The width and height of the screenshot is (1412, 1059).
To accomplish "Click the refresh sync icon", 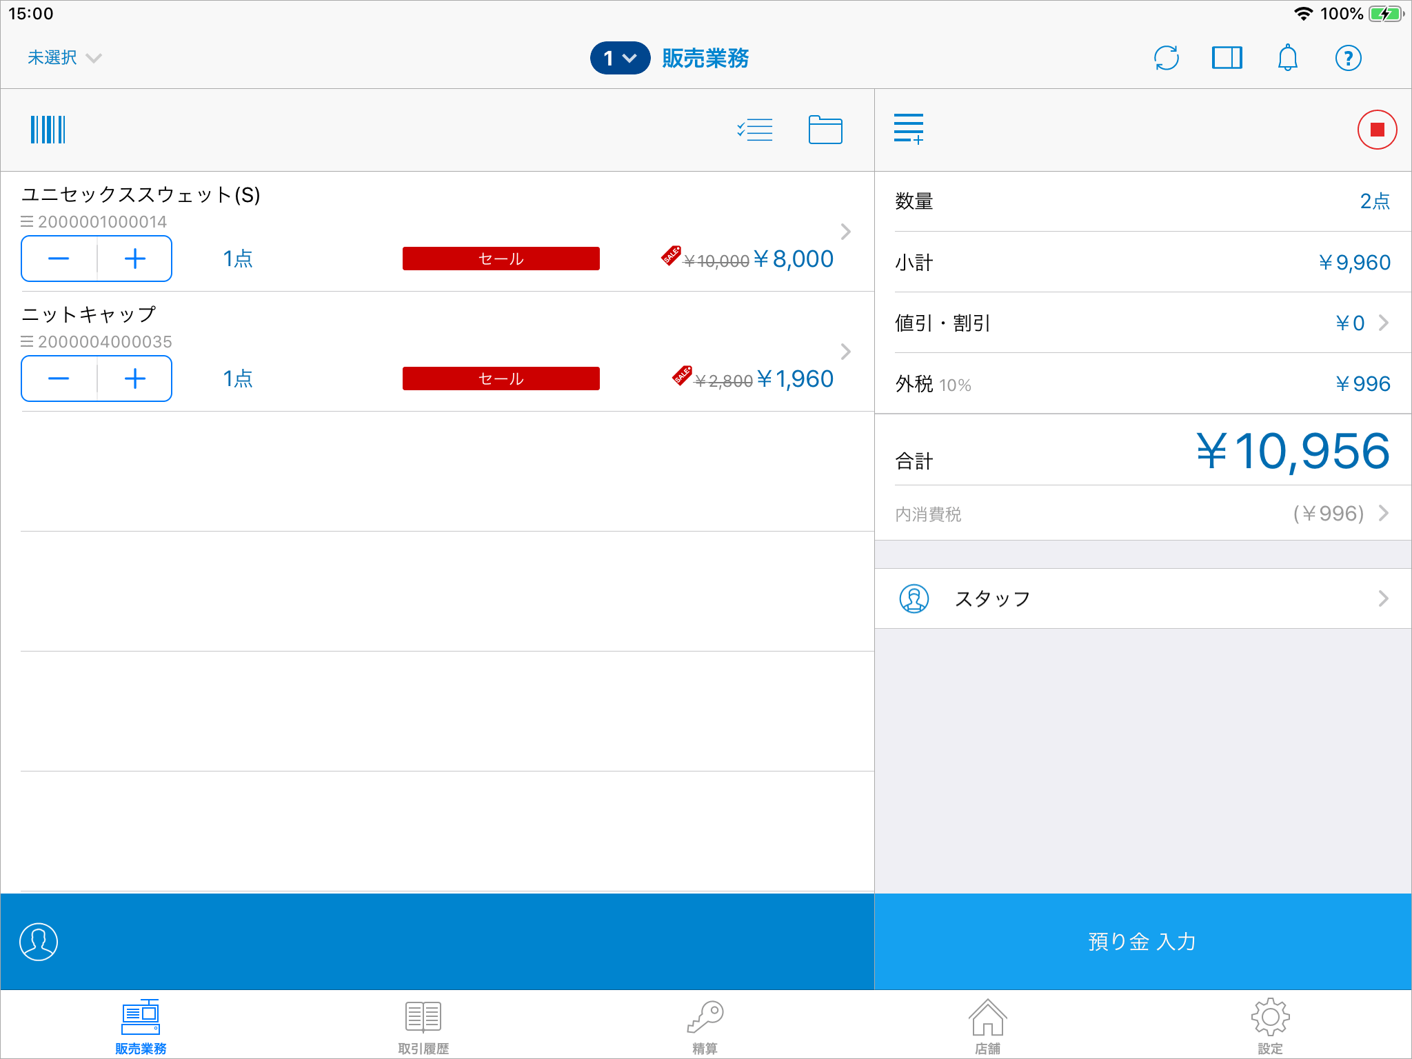I will click(1166, 58).
